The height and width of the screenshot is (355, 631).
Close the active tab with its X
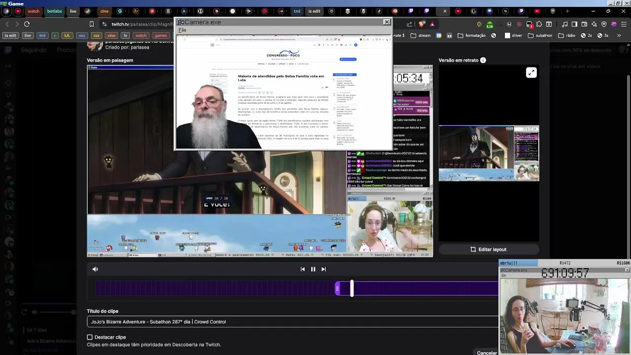click(x=445, y=11)
